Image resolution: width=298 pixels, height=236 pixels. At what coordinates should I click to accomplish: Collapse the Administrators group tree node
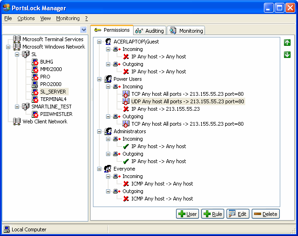(x=99, y=131)
